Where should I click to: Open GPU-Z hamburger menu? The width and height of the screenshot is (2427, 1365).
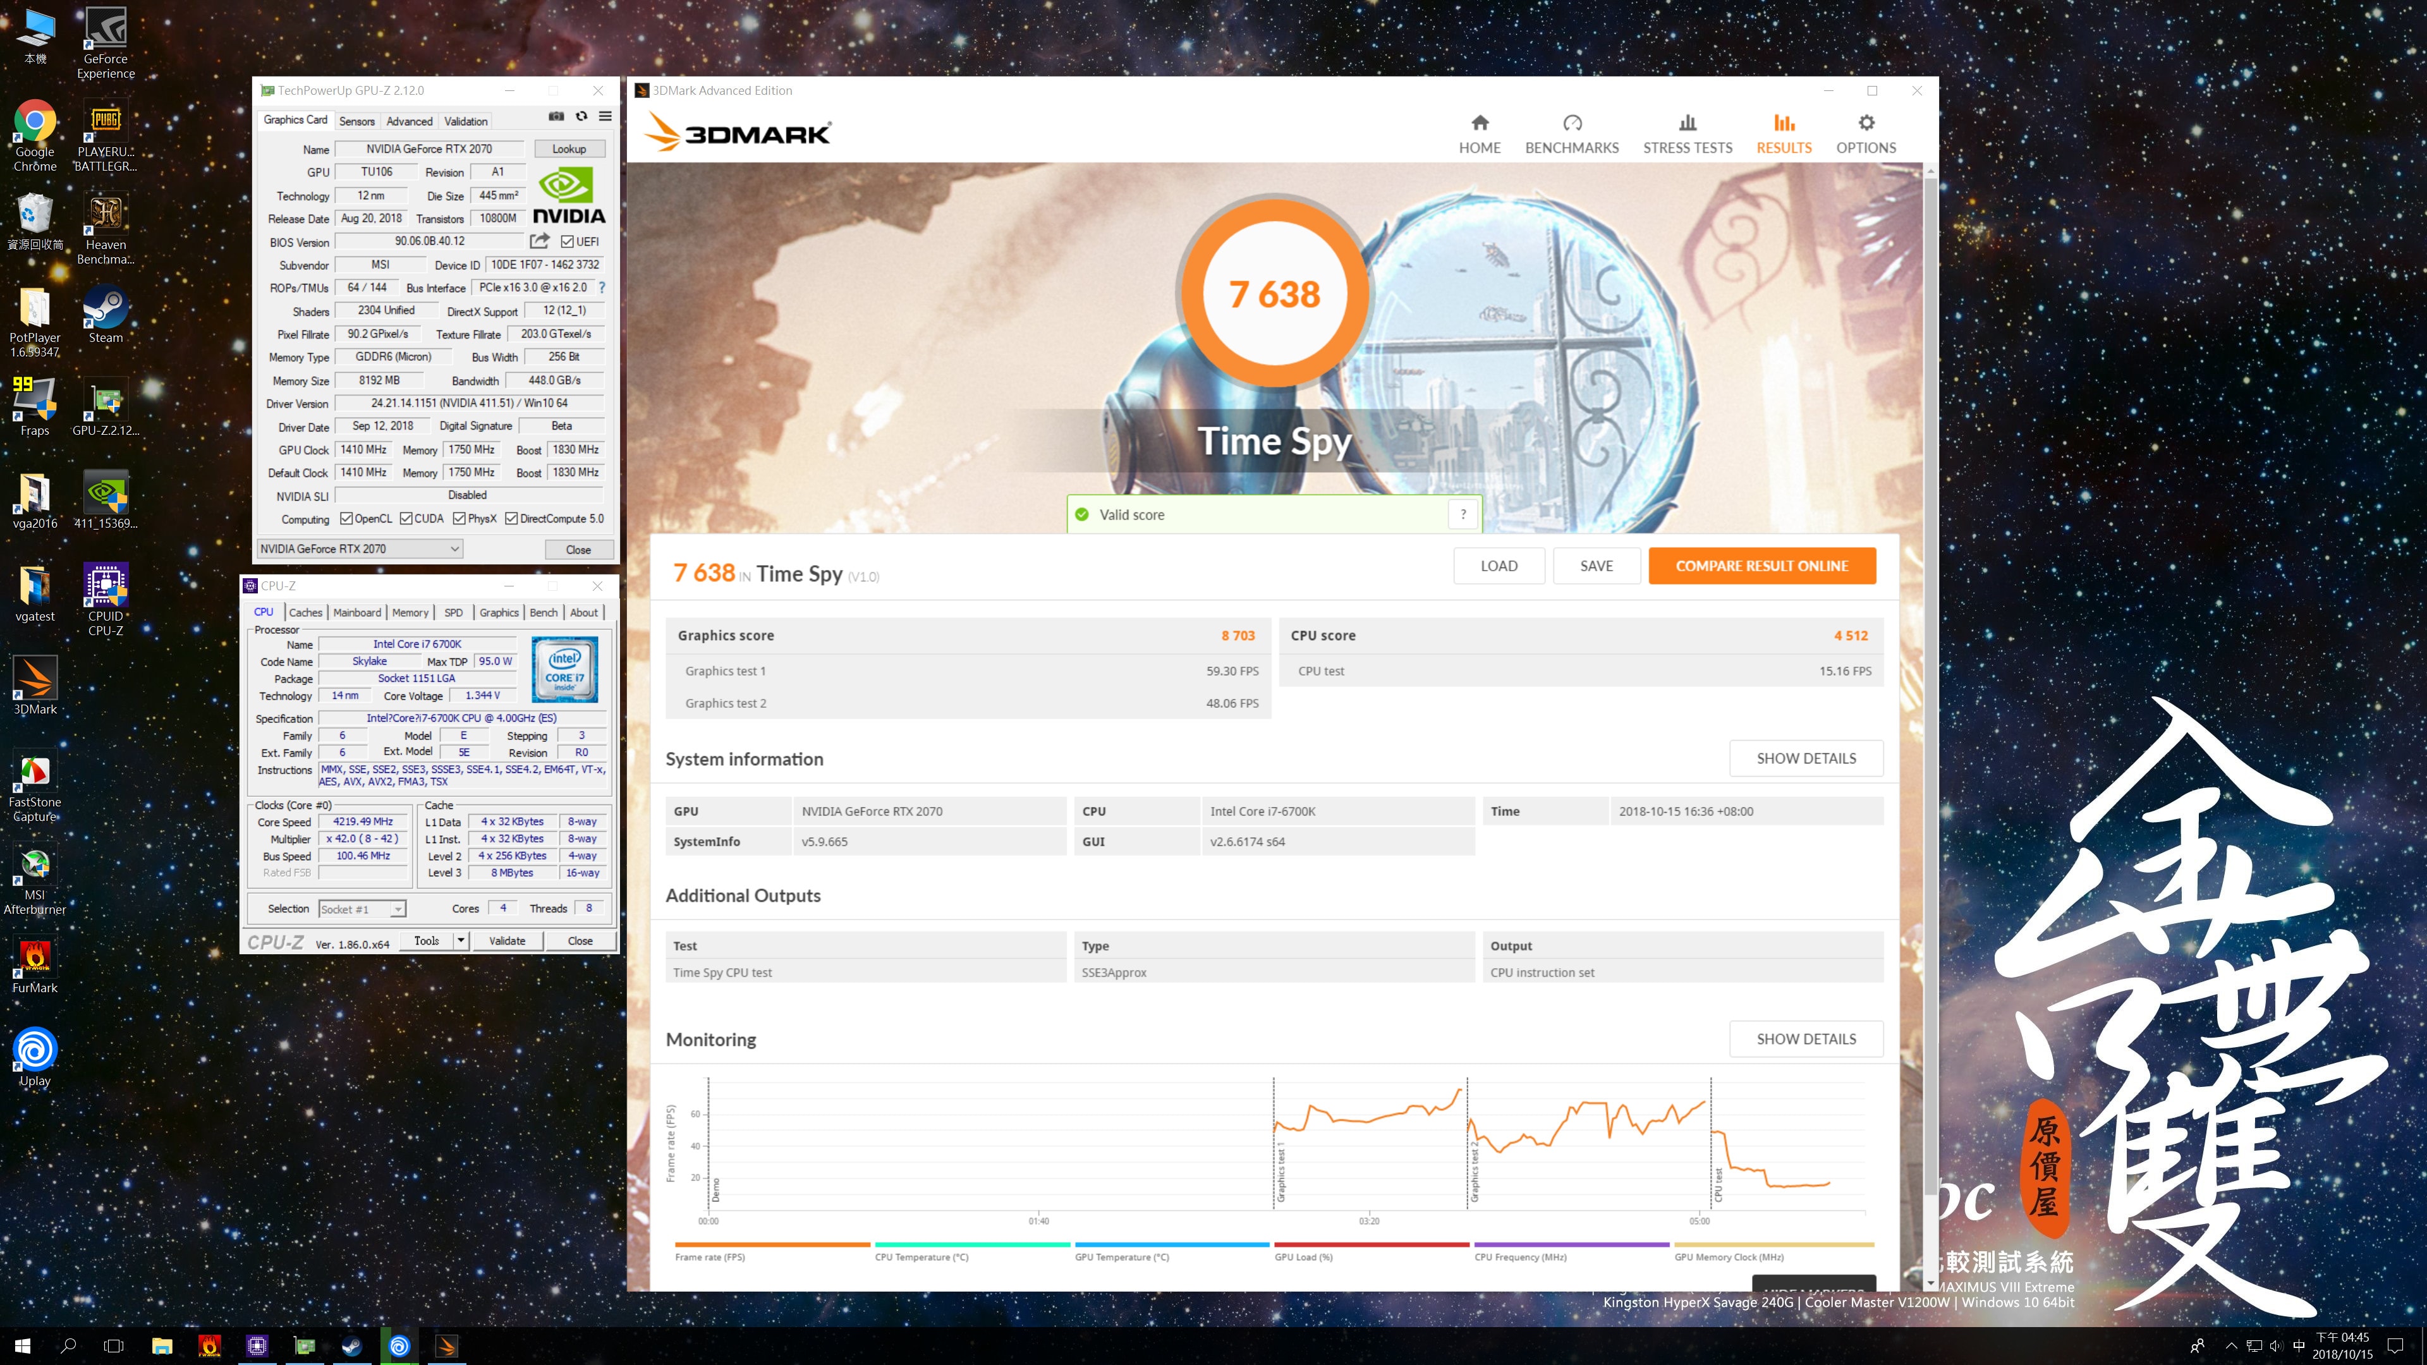click(x=605, y=117)
